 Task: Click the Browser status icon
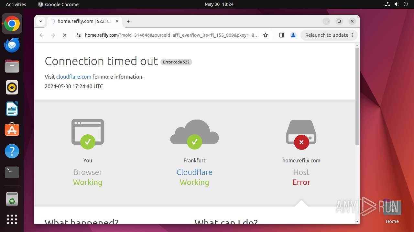pos(88,134)
